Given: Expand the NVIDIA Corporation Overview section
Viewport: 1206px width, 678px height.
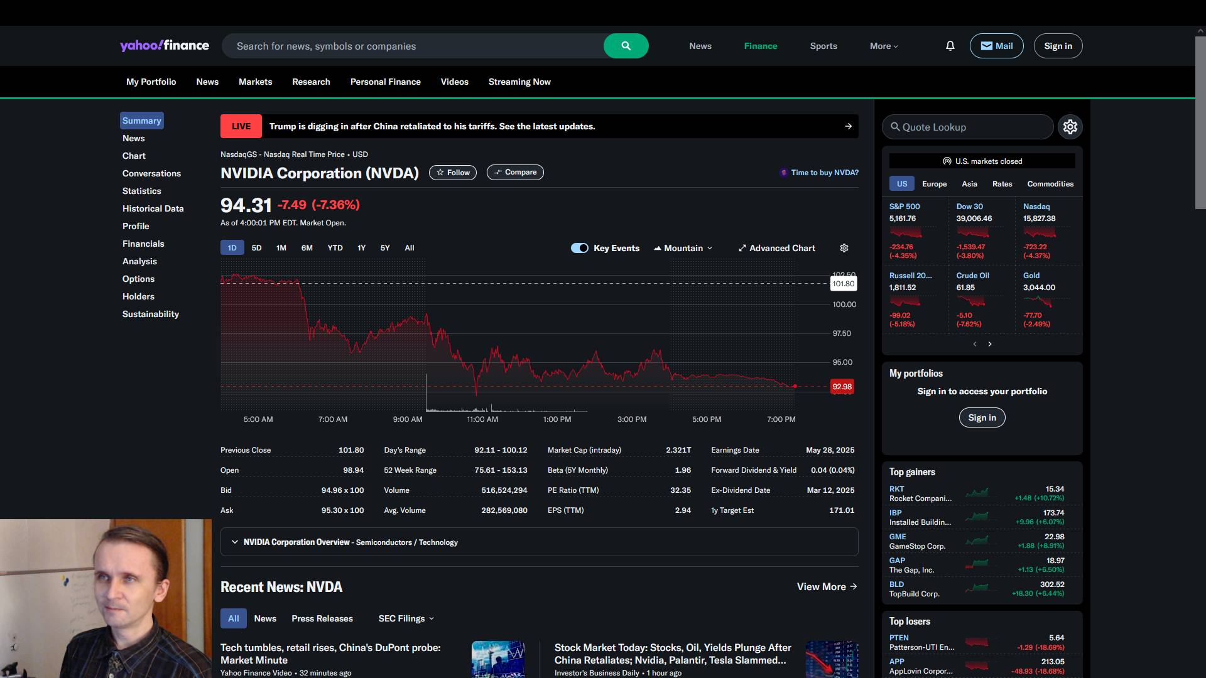Looking at the screenshot, I should [235, 542].
